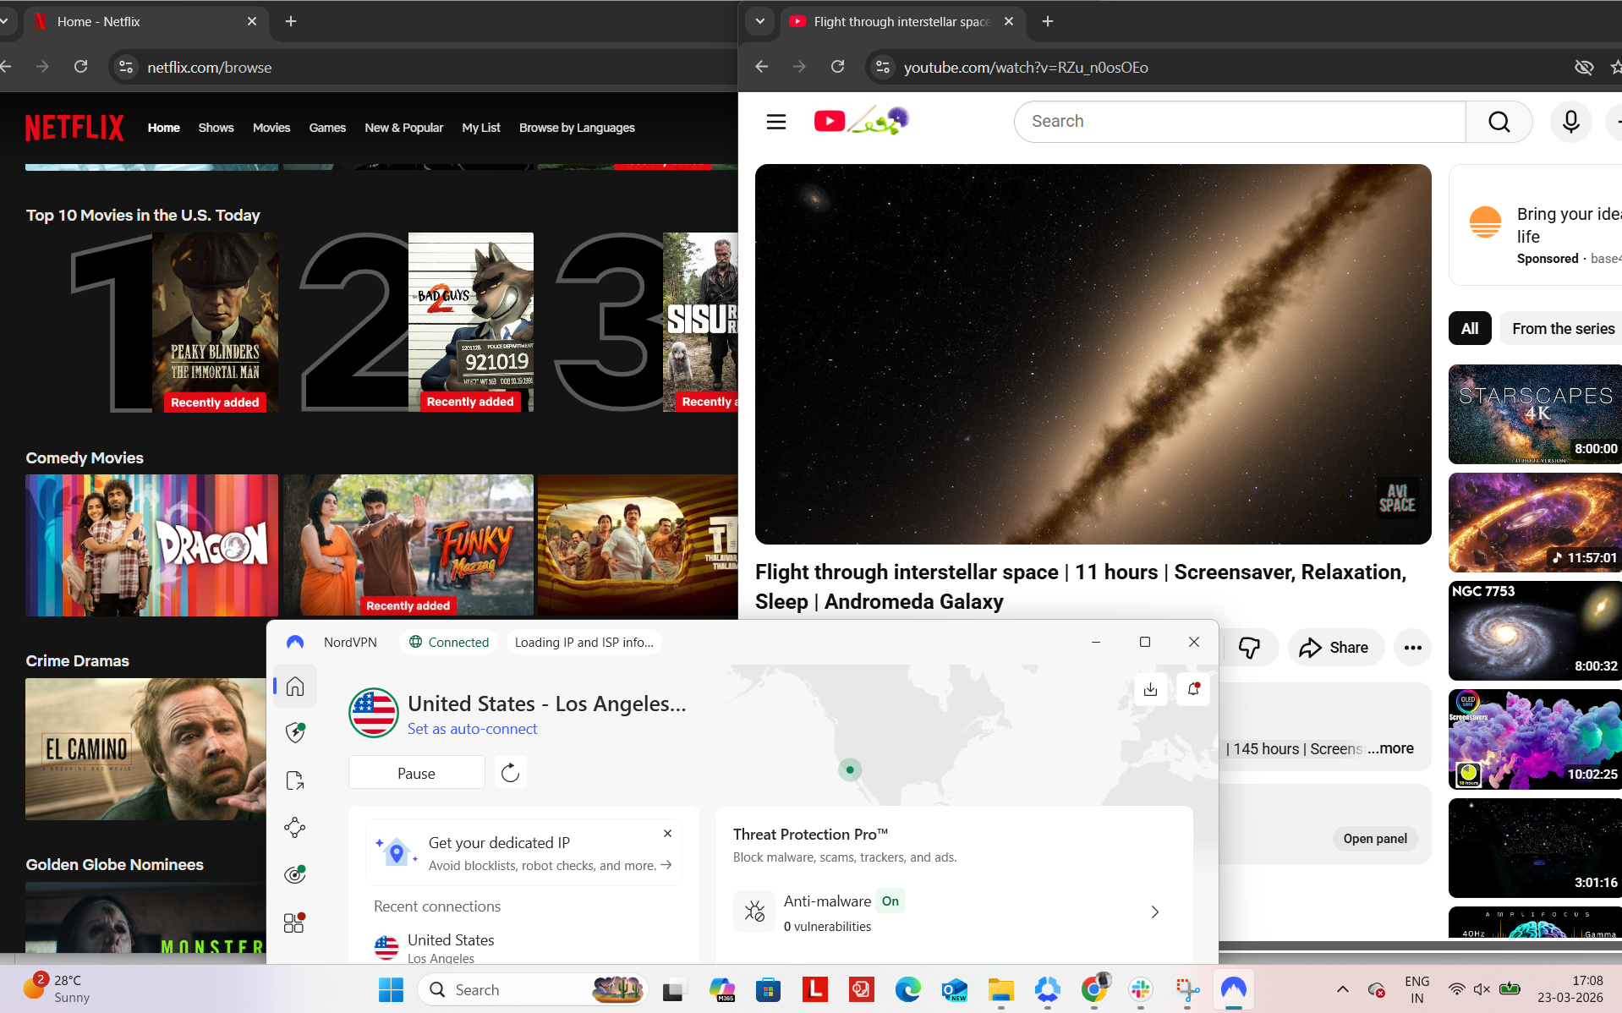Image resolution: width=1622 pixels, height=1013 pixels.
Task: Switch to Home - Netflix browser tab
Action: pyautogui.click(x=144, y=22)
